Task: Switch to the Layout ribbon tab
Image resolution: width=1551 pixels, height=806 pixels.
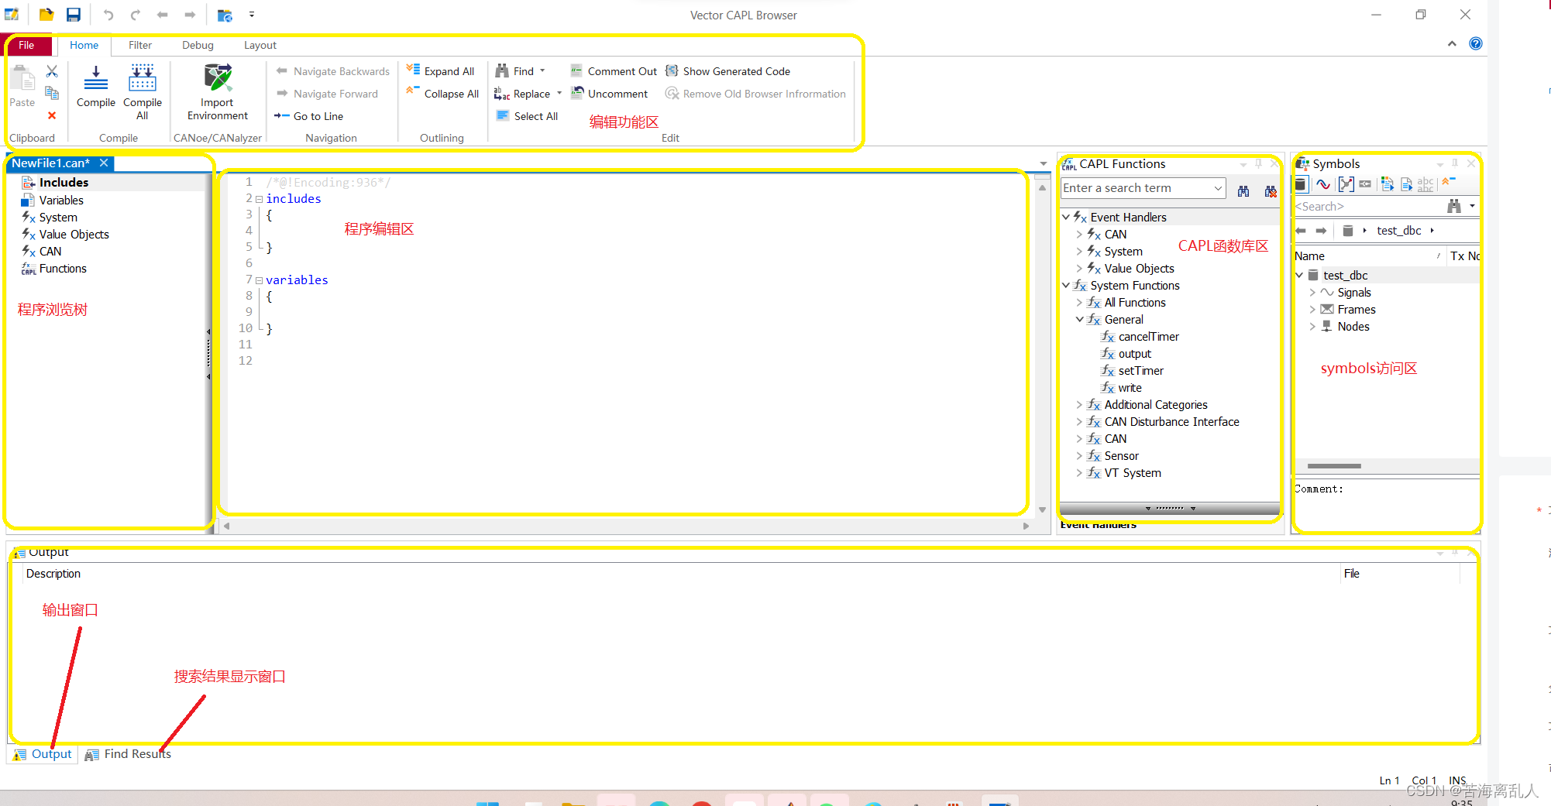Action: tap(260, 45)
